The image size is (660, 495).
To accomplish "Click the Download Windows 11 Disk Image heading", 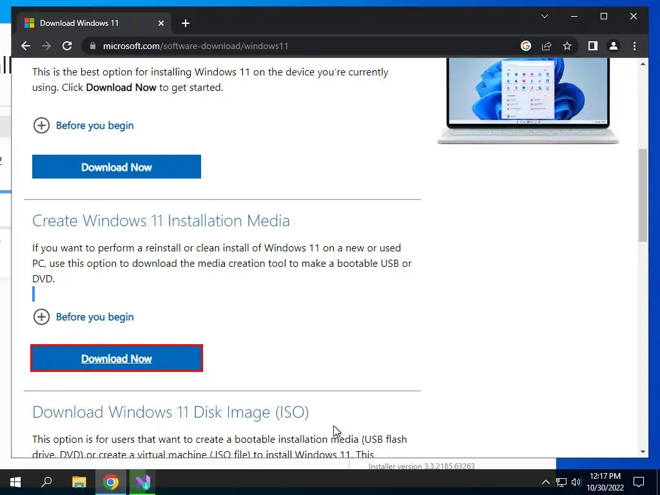I will pyautogui.click(x=170, y=412).
